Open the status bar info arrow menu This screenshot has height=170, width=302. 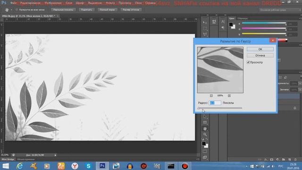pos(55,155)
